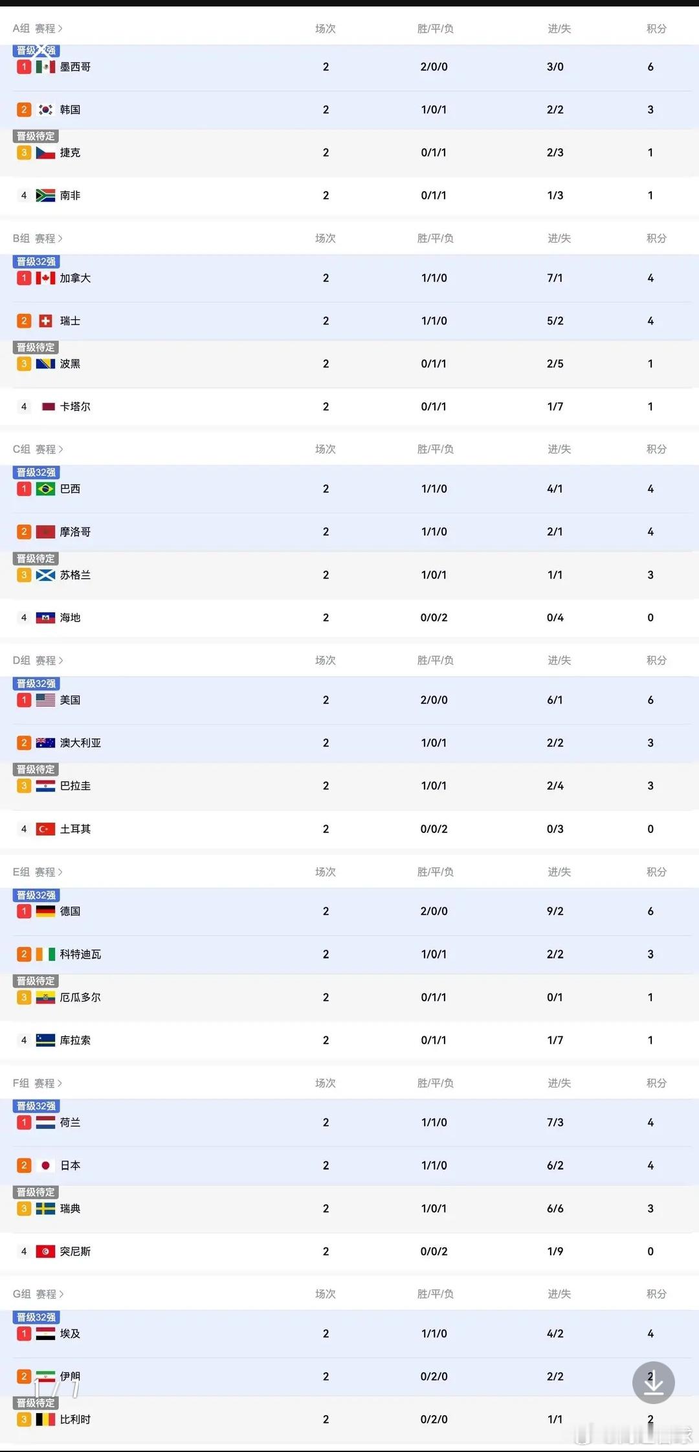Click the 晋级32强 badge in C组

(36, 472)
